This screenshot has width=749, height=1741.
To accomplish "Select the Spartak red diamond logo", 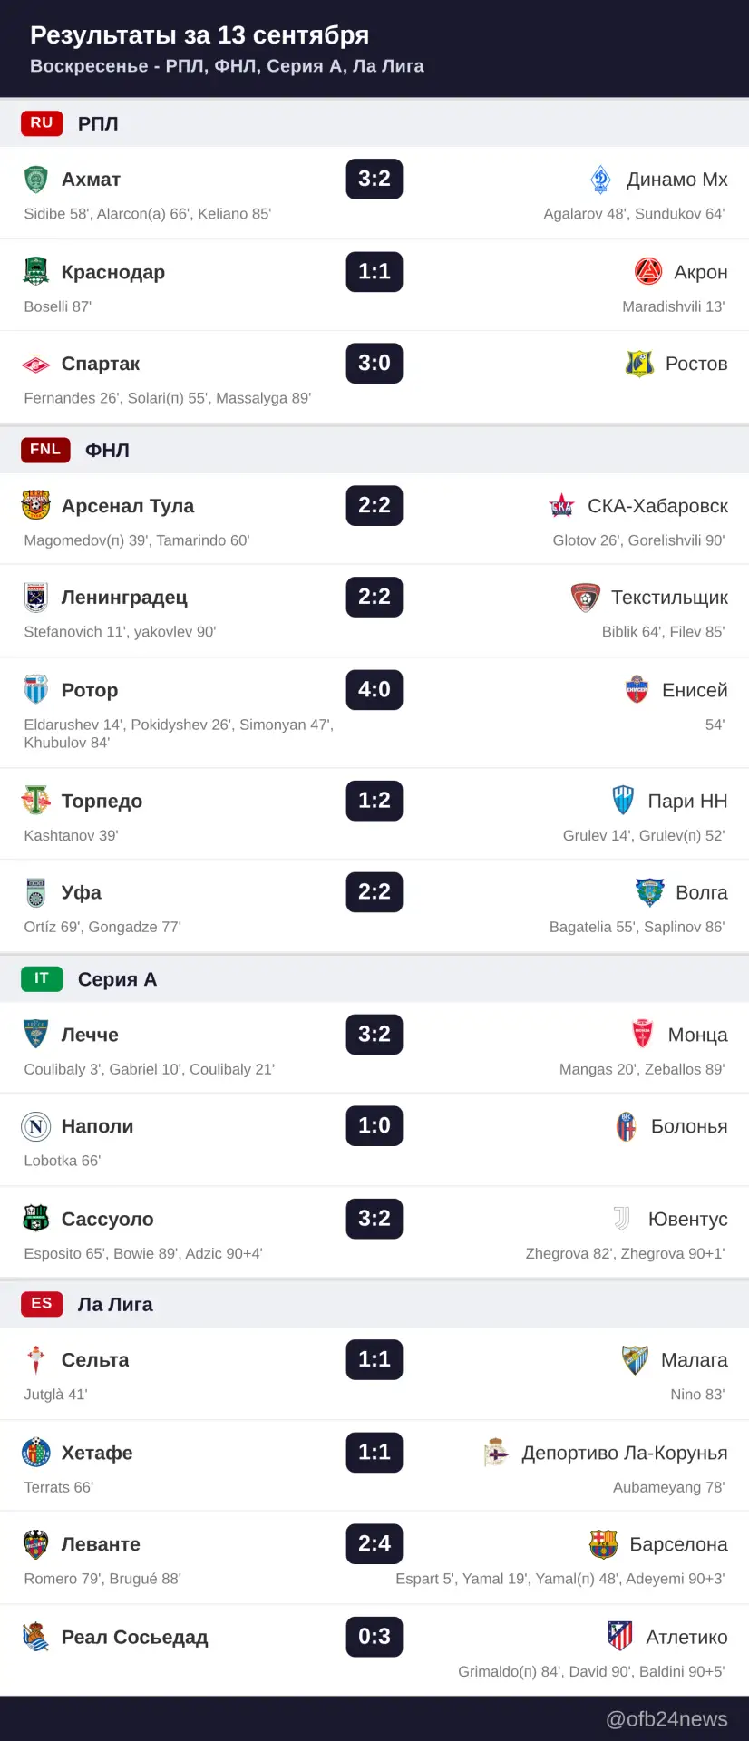I will [x=35, y=365].
